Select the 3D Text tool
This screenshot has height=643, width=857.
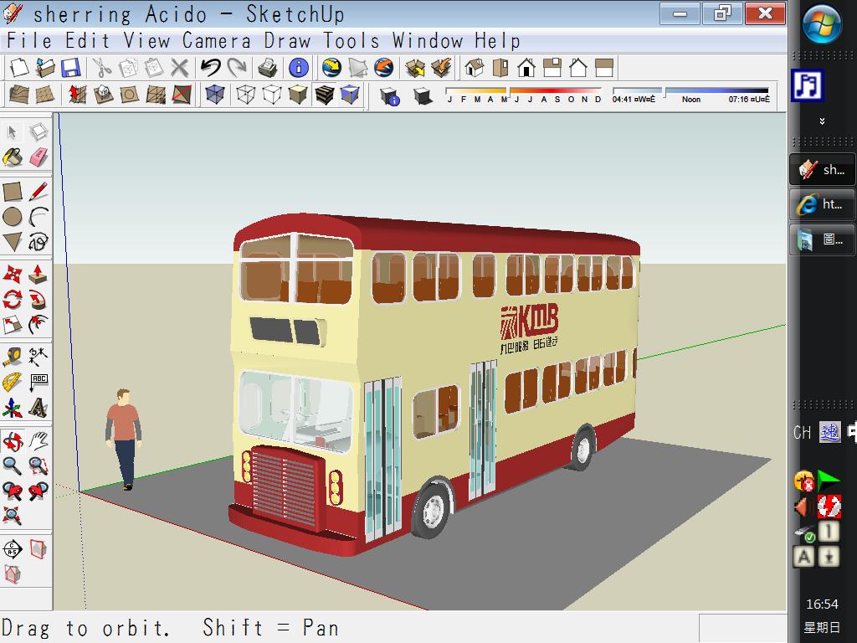(x=38, y=409)
